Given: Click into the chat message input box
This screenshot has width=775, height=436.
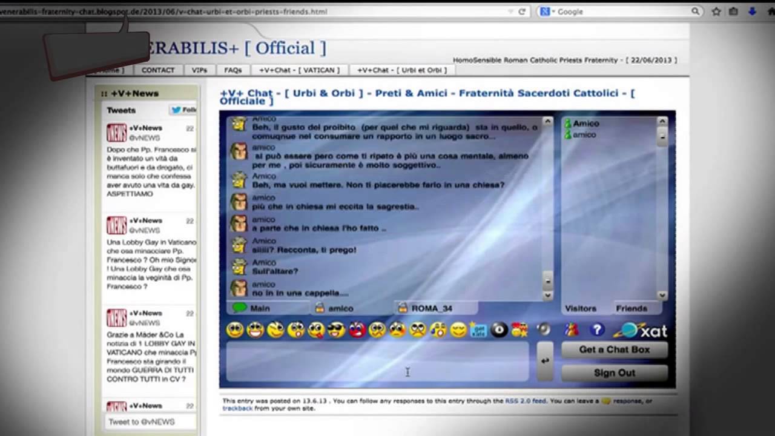Looking at the screenshot, I should click(377, 362).
